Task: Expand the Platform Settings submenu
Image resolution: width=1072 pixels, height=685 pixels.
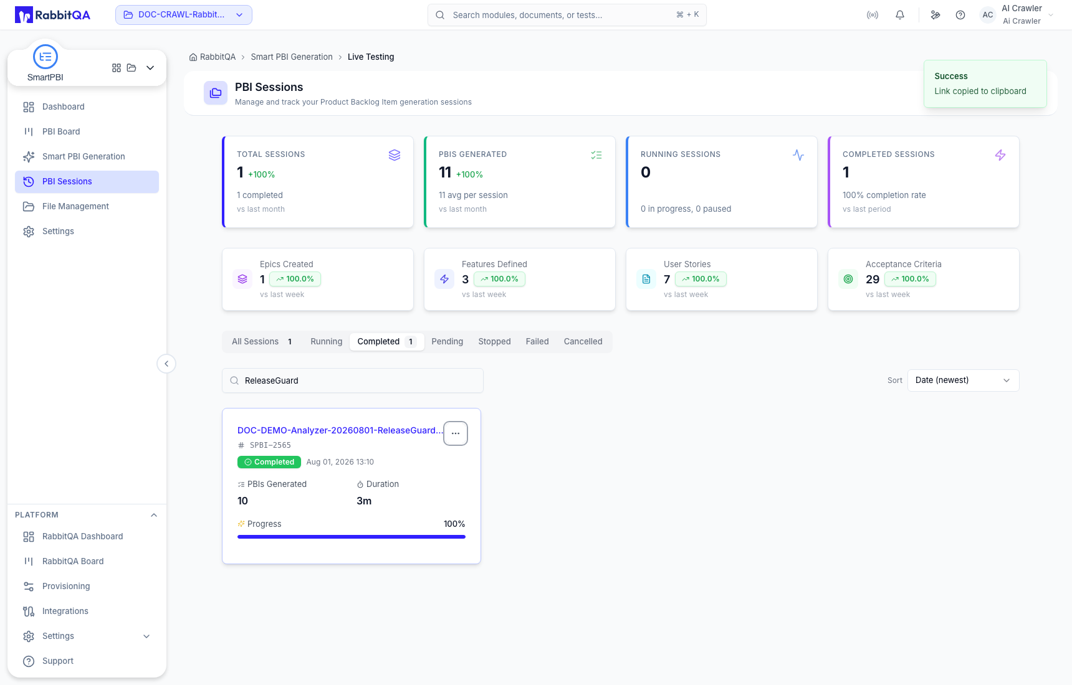Action: (146, 636)
